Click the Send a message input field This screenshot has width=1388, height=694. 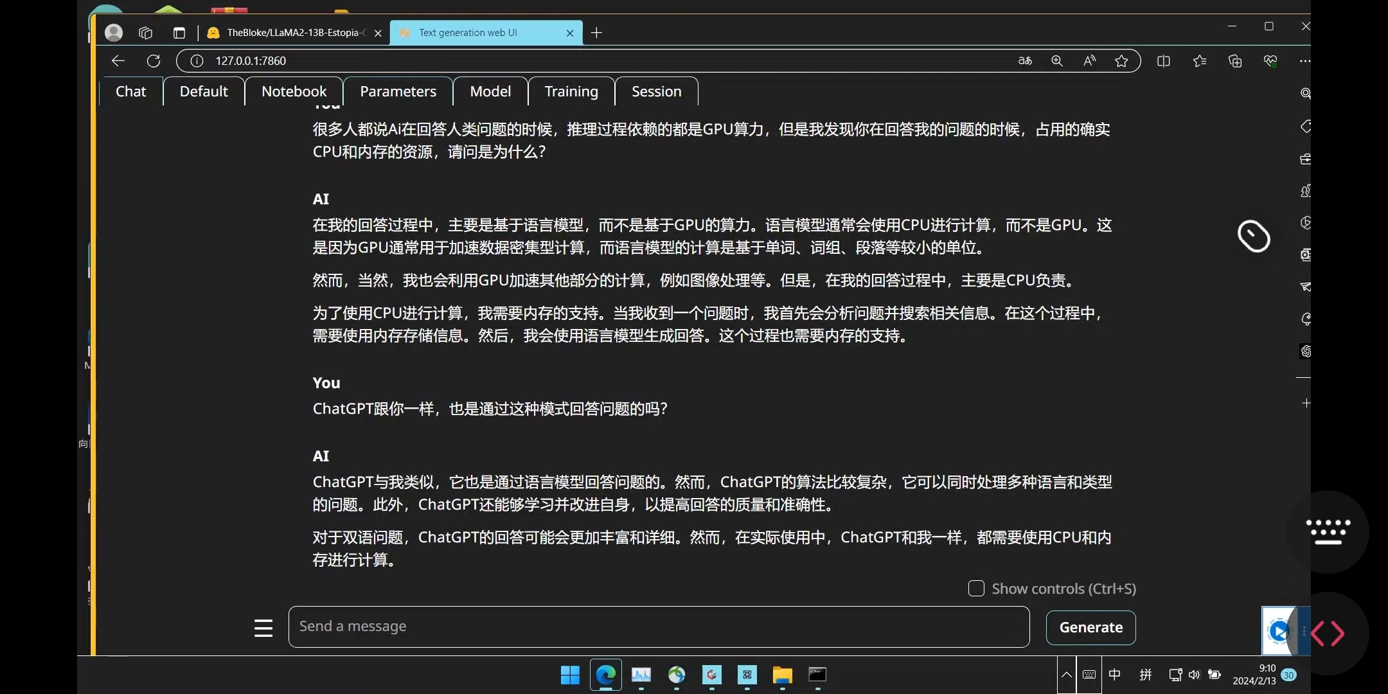tap(659, 627)
